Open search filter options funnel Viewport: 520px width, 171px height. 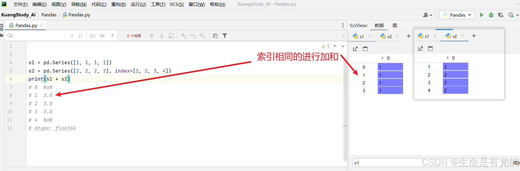pos(225,36)
